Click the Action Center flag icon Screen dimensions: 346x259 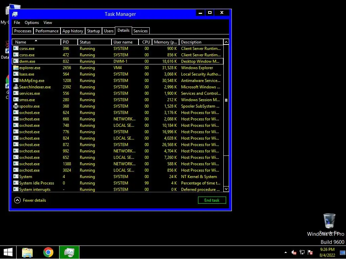(310, 252)
